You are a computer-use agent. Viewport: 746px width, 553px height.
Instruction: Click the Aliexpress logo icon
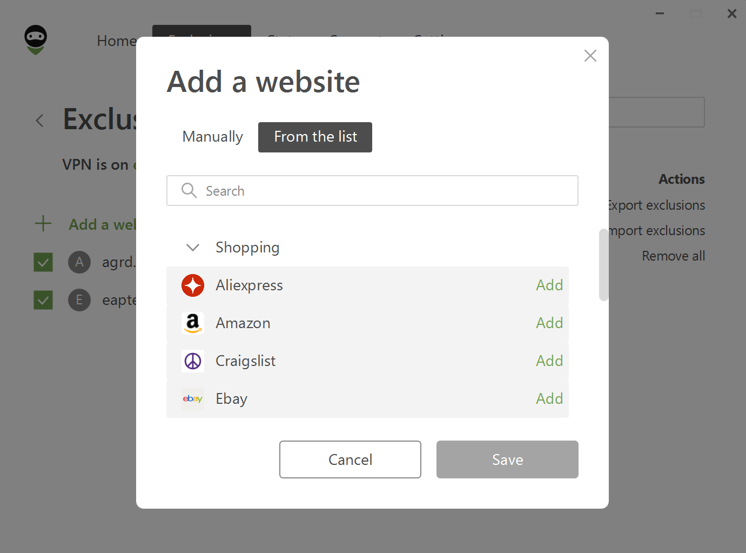tap(193, 285)
